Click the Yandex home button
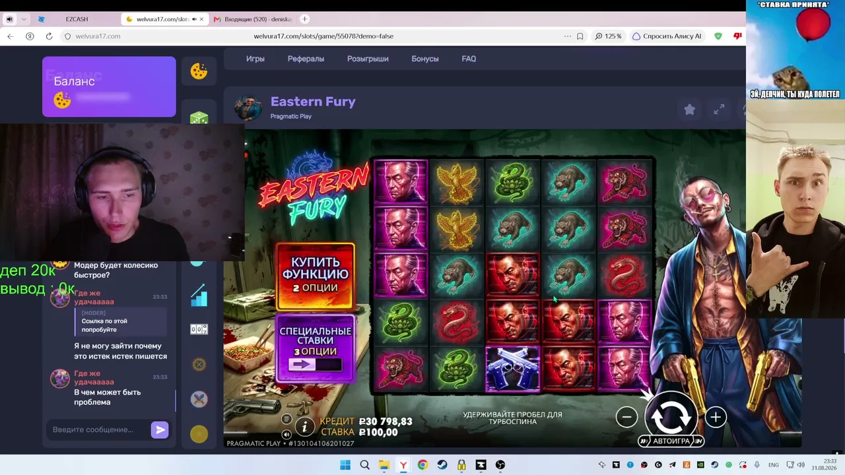 (30, 36)
